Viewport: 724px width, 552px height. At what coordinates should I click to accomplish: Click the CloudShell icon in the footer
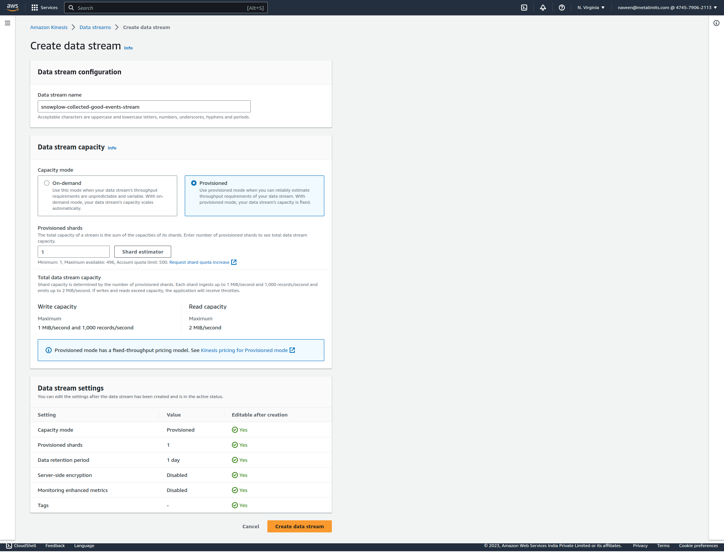pyautogui.click(x=9, y=546)
